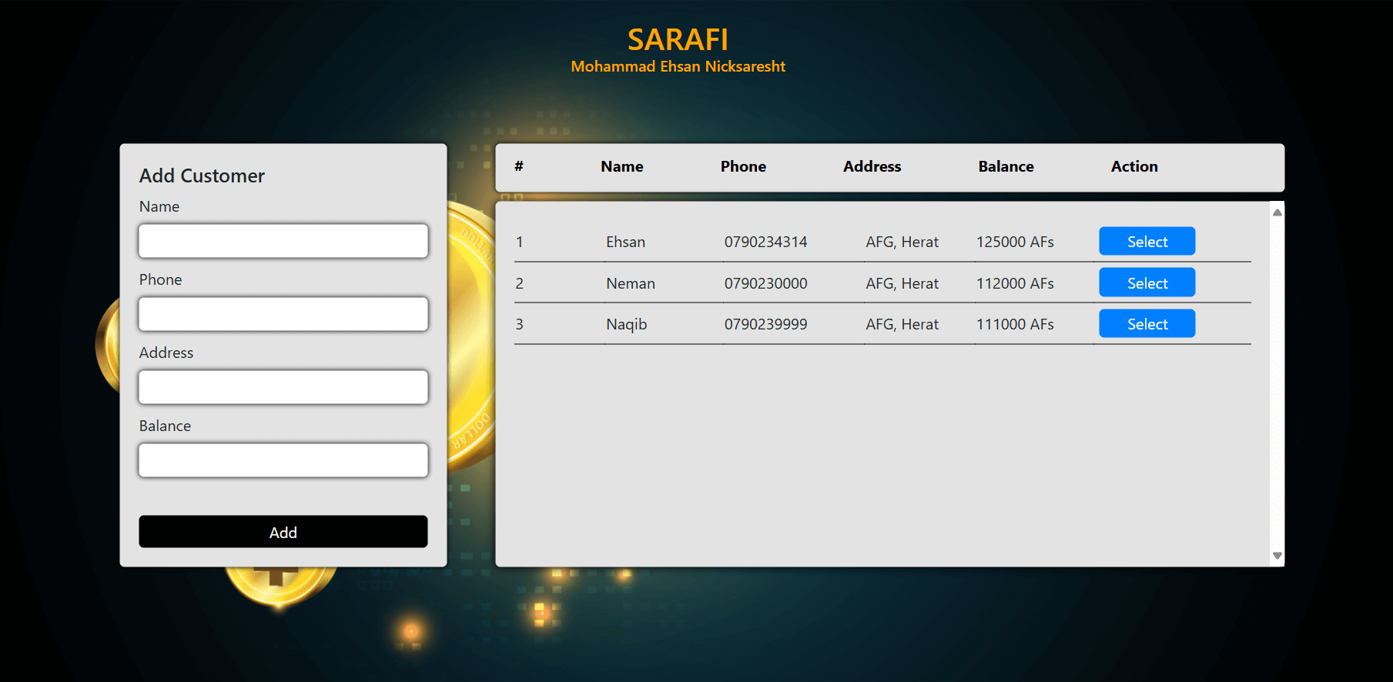Click the 112000 AFs balance cell
The height and width of the screenshot is (682, 1393).
pyautogui.click(x=1015, y=284)
